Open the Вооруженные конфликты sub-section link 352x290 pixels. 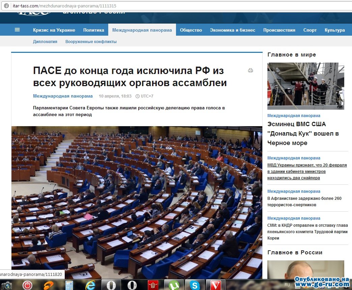91,42
